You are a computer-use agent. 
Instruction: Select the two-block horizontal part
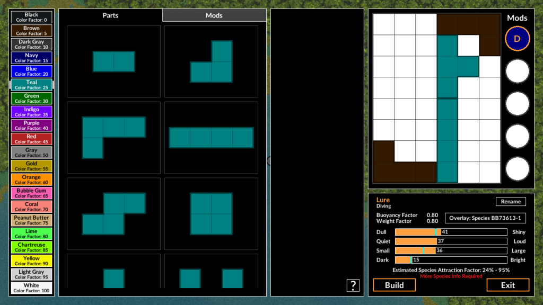pos(113,61)
